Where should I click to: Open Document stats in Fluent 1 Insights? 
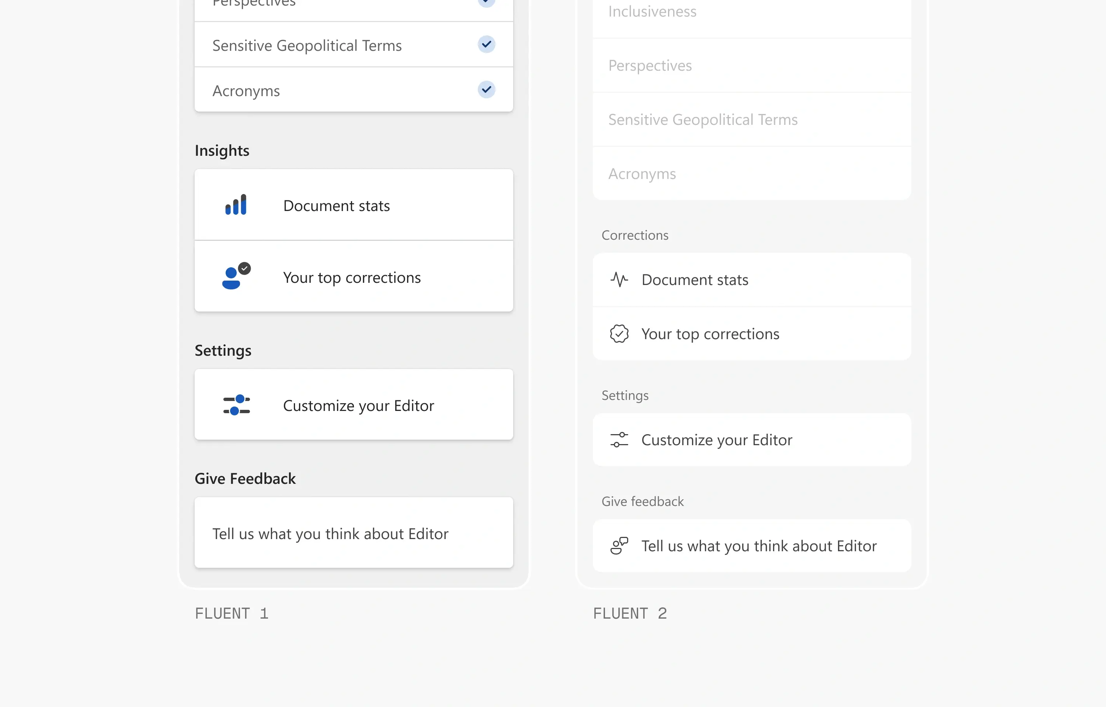pyautogui.click(x=336, y=206)
